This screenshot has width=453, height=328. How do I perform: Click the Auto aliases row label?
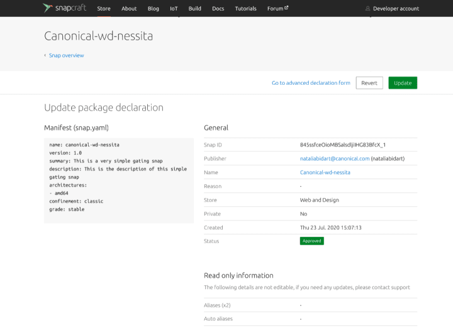[218, 319]
